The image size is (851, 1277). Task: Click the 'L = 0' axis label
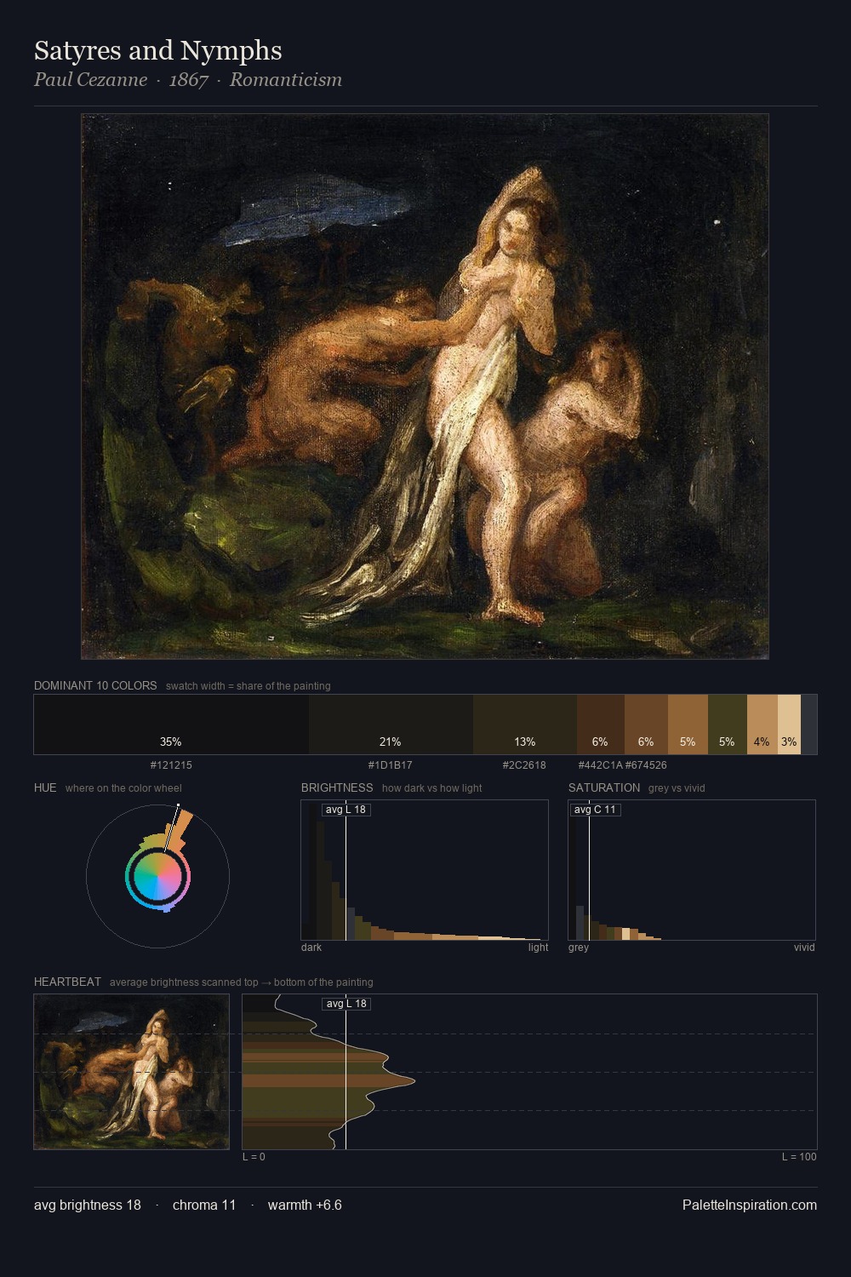tap(254, 1157)
